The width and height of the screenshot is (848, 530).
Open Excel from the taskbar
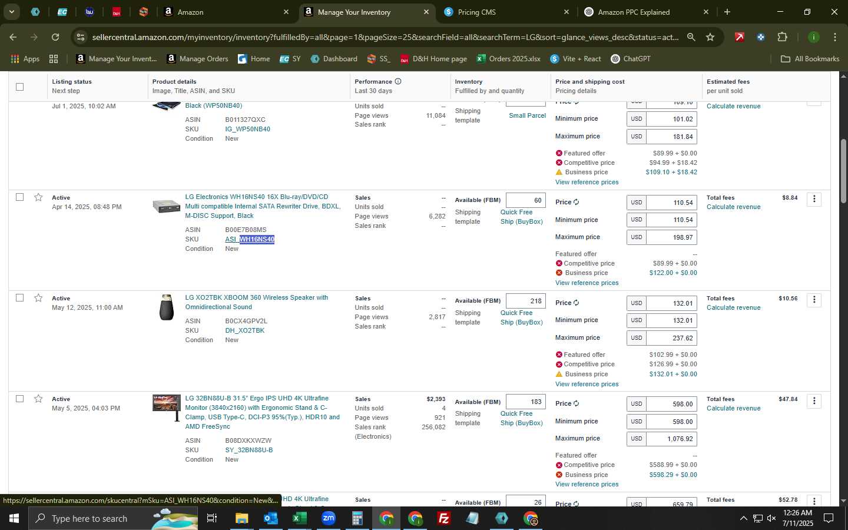pos(299,518)
